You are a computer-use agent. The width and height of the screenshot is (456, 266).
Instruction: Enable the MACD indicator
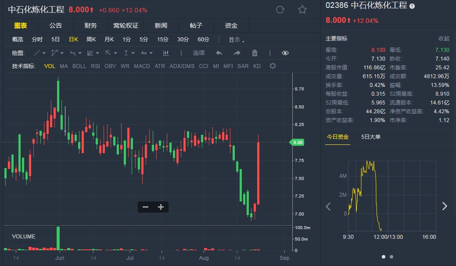click(142, 66)
